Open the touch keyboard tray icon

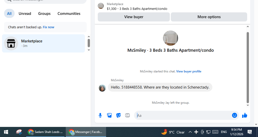point(215,132)
